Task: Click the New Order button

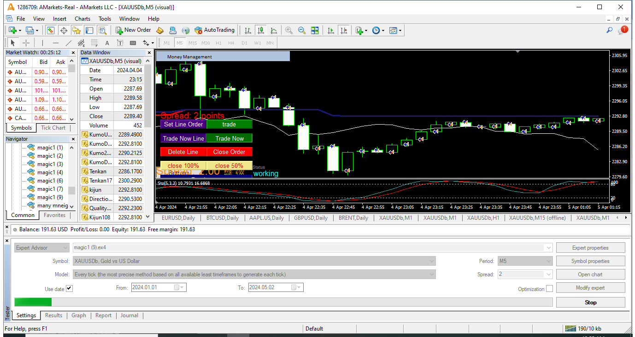Action: (x=133, y=30)
